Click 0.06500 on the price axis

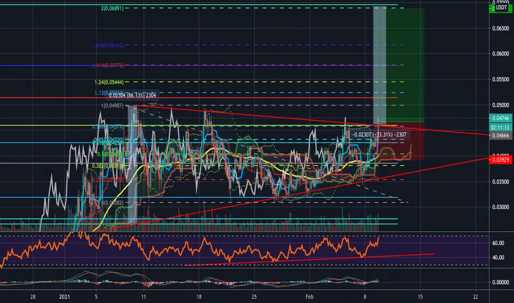tap(501, 29)
